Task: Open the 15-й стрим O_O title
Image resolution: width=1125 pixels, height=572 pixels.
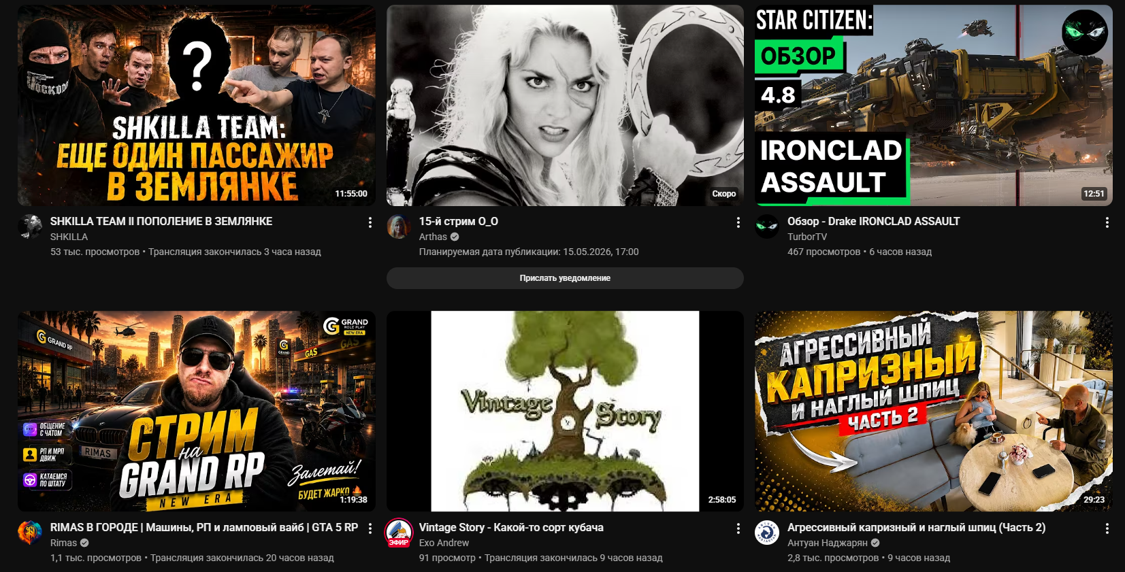Action: (459, 221)
